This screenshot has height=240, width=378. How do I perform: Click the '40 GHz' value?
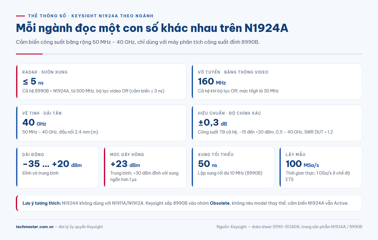click(34, 123)
